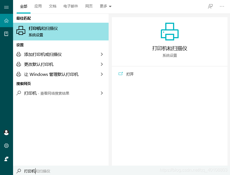Open the 更多 dropdown
The width and height of the screenshot is (230, 175).
pyautogui.click(x=106, y=6)
